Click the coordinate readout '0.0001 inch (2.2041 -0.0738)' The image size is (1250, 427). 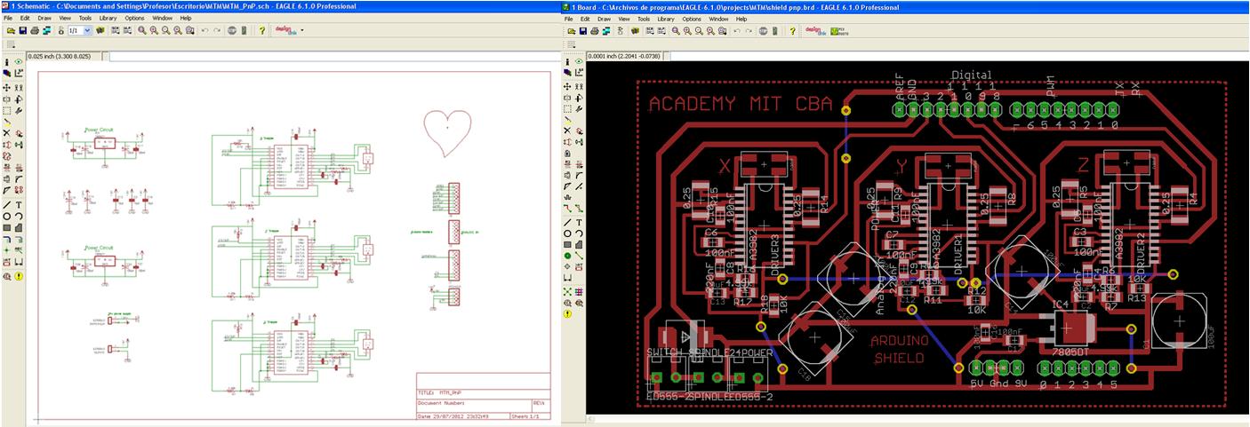[624, 57]
